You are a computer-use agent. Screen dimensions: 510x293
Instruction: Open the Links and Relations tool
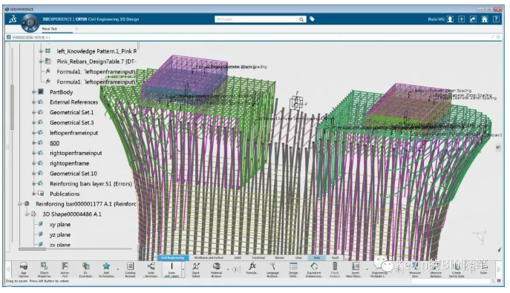click(151, 269)
